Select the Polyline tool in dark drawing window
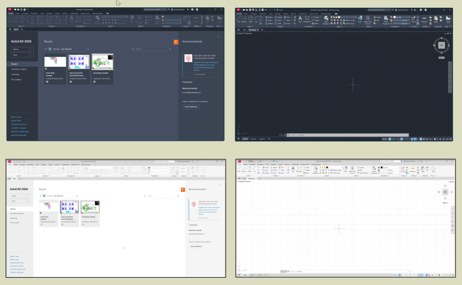The image size is (462, 285). click(x=244, y=19)
